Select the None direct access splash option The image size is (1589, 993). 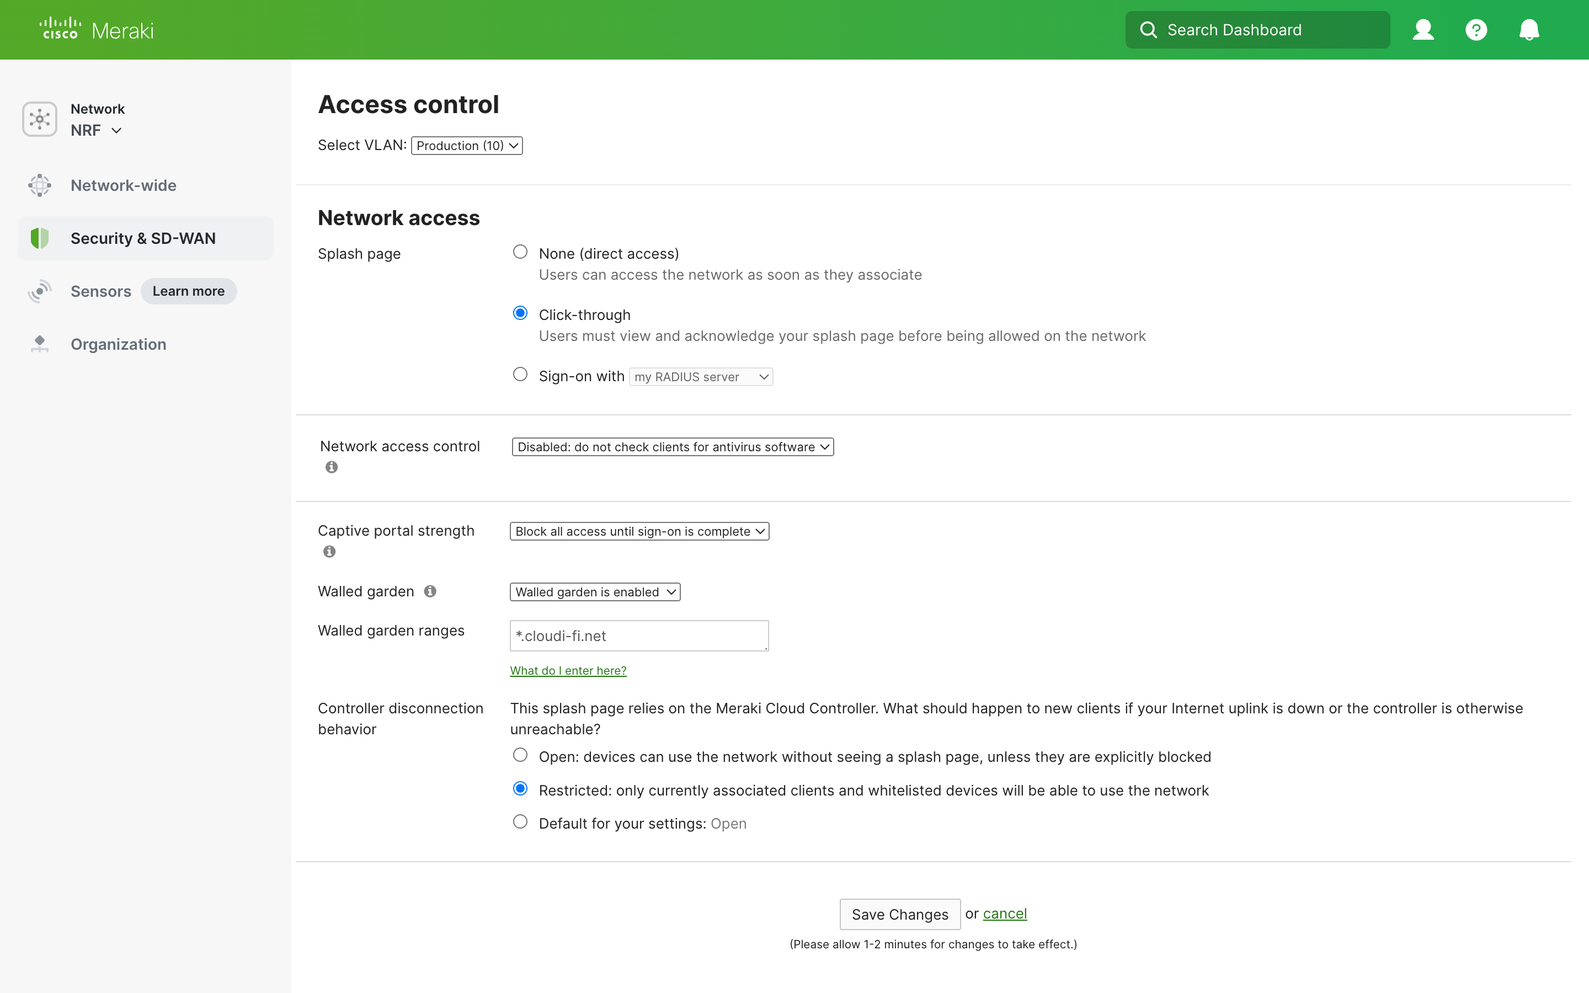coord(520,251)
